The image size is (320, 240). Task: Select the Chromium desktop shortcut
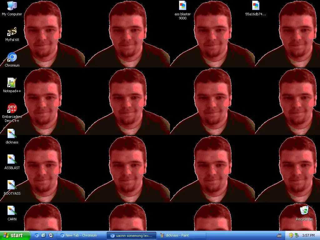pos(12,60)
